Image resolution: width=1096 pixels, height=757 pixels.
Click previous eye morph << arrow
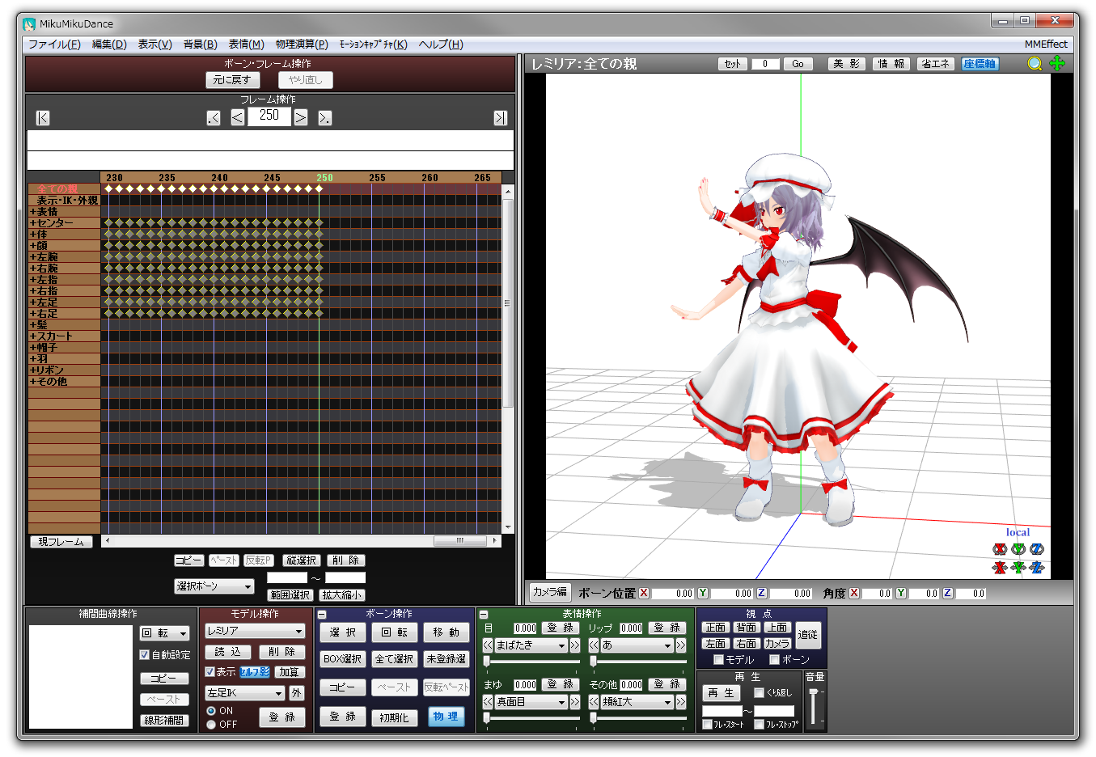click(x=488, y=645)
